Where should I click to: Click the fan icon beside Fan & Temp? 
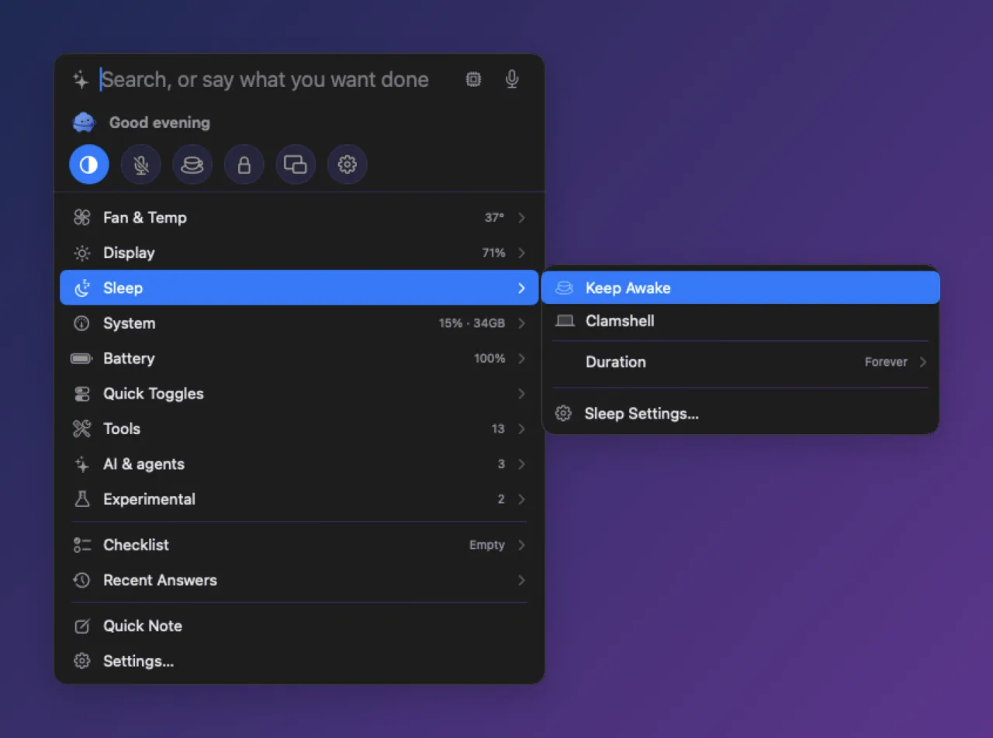(x=82, y=218)
